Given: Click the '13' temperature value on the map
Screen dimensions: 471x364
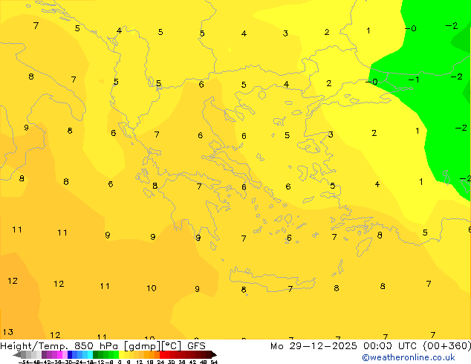Looking at the screenshot, I should point(8,332).
